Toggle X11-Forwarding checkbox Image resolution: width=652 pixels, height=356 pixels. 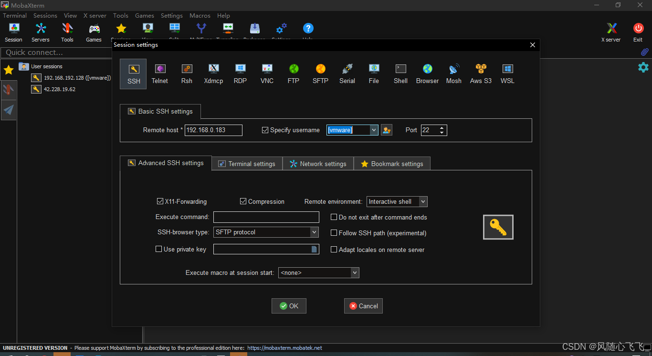[x=160, y=201]
